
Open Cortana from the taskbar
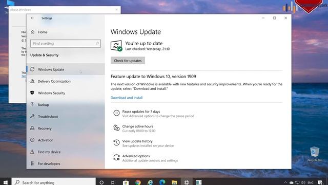(x=101, y=182)
